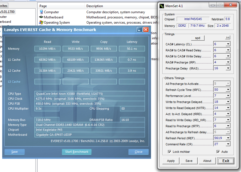Click the DRAM:FSB Ratio field 16:10

[132, 120]
